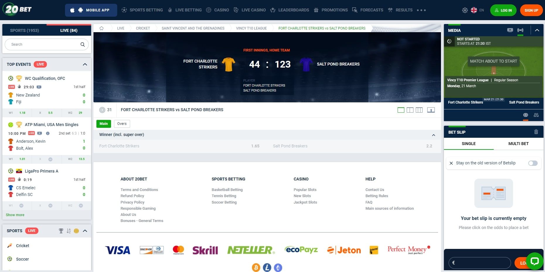Go to Vincy T10 League breadcrumb
This screenshot has width=545, height=272.
coord(251,28)
